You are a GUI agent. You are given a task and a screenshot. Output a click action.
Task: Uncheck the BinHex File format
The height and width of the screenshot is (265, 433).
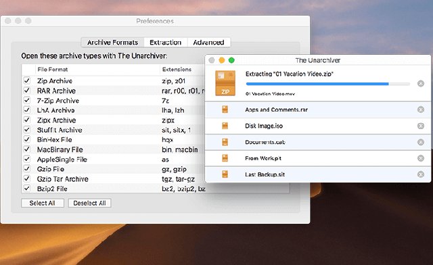click(x=27, y=139)
